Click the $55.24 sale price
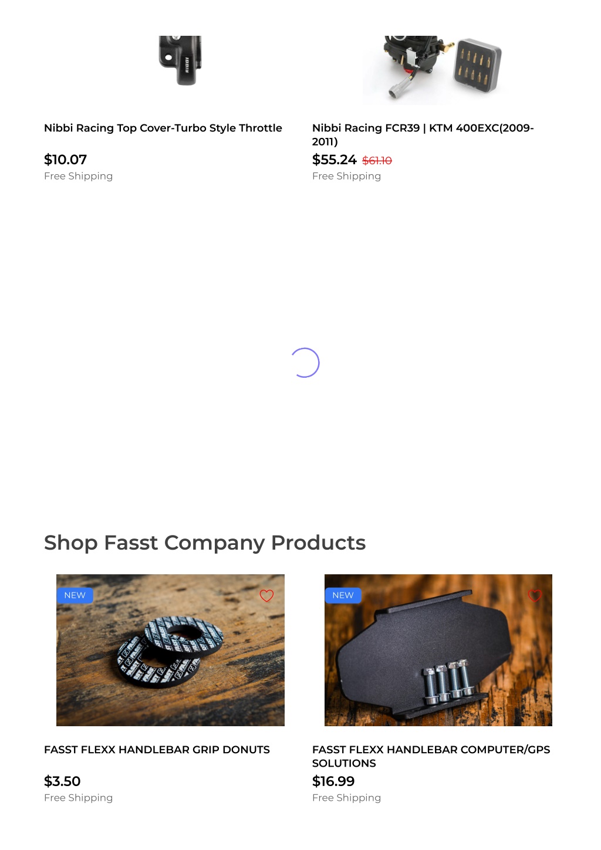 pyautogui.click(x=335, y=160)
